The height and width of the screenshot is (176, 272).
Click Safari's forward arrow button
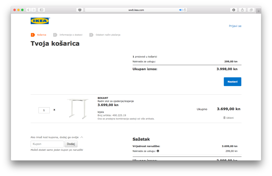(33, 10)
